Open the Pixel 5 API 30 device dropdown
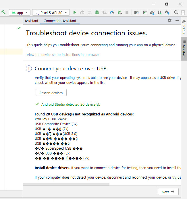187x199 pixels. (x=51, y=12)
